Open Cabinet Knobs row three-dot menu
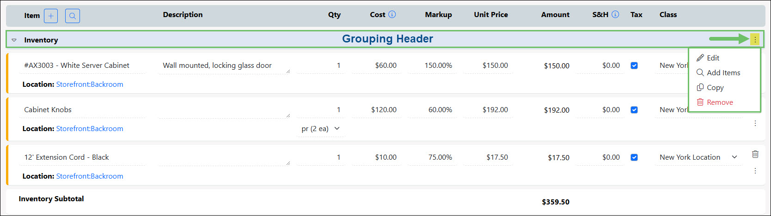The width and height of the screenshot is (771, 216). coord(755,123)
